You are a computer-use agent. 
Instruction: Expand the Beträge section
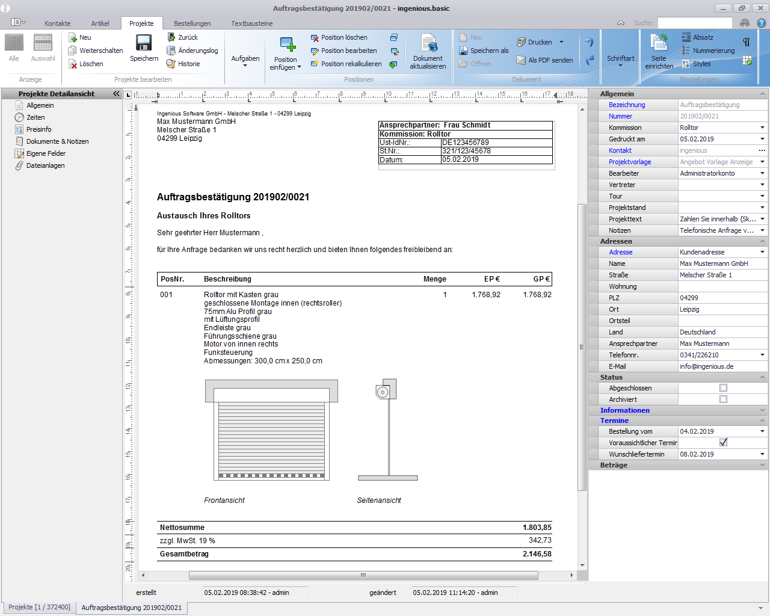click(762, 465)
